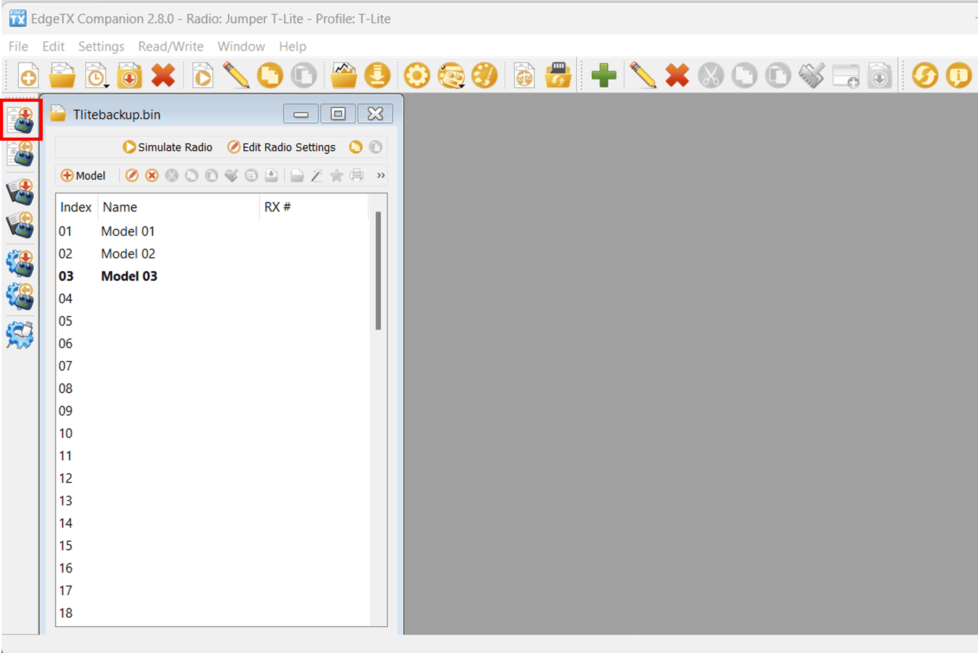Viewport: 978px width, 653px height.
Task: Open the Settings menu
Action: [x=101, y=46]
